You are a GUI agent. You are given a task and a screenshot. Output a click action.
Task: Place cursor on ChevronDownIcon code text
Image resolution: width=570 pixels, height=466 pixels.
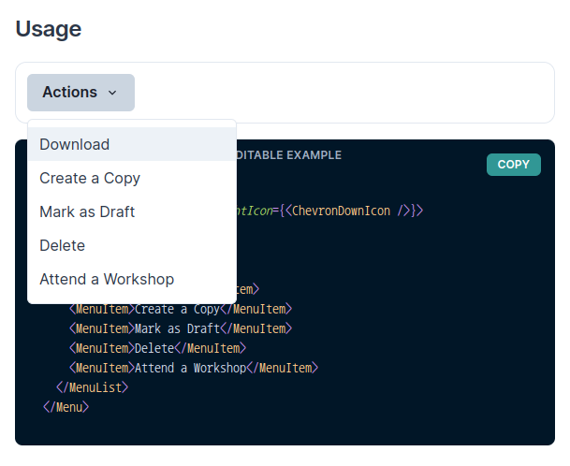(342, 211)
